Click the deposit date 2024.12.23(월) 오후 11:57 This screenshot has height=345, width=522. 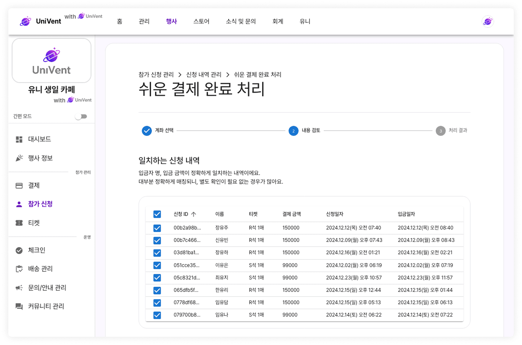[x=425, y=278]
